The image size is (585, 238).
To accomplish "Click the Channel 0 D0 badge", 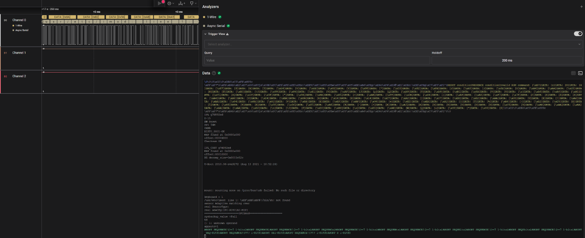I will 5,20.
